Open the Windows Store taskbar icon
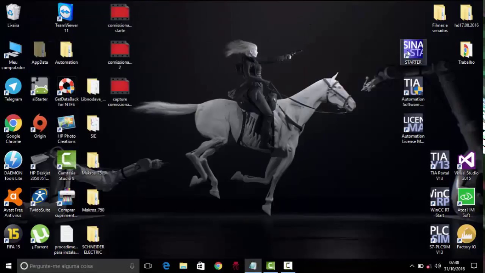The height and width of the screenshot is (273, 485). pos(201,266)
